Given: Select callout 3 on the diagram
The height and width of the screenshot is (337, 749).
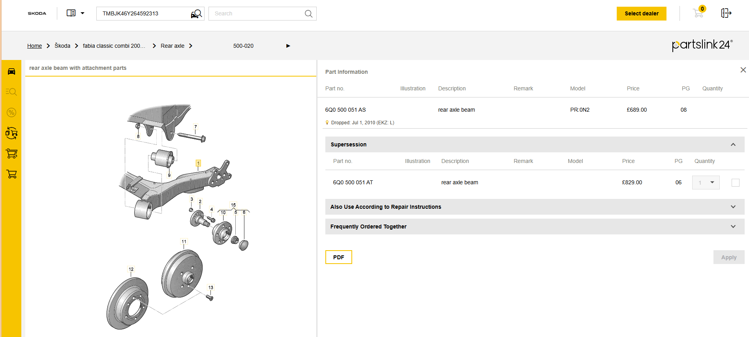Looking at the screenshot, I should (192, 199).
